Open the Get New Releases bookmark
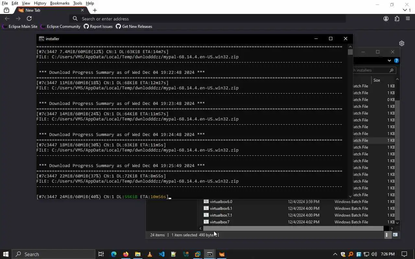The image size is (415, 259). pos(134,27)
